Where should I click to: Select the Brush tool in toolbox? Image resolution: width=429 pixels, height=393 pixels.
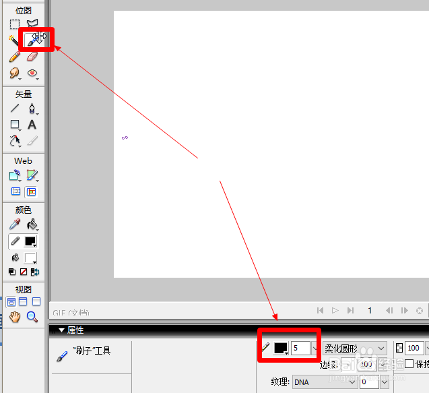click(x=32, y=40)
